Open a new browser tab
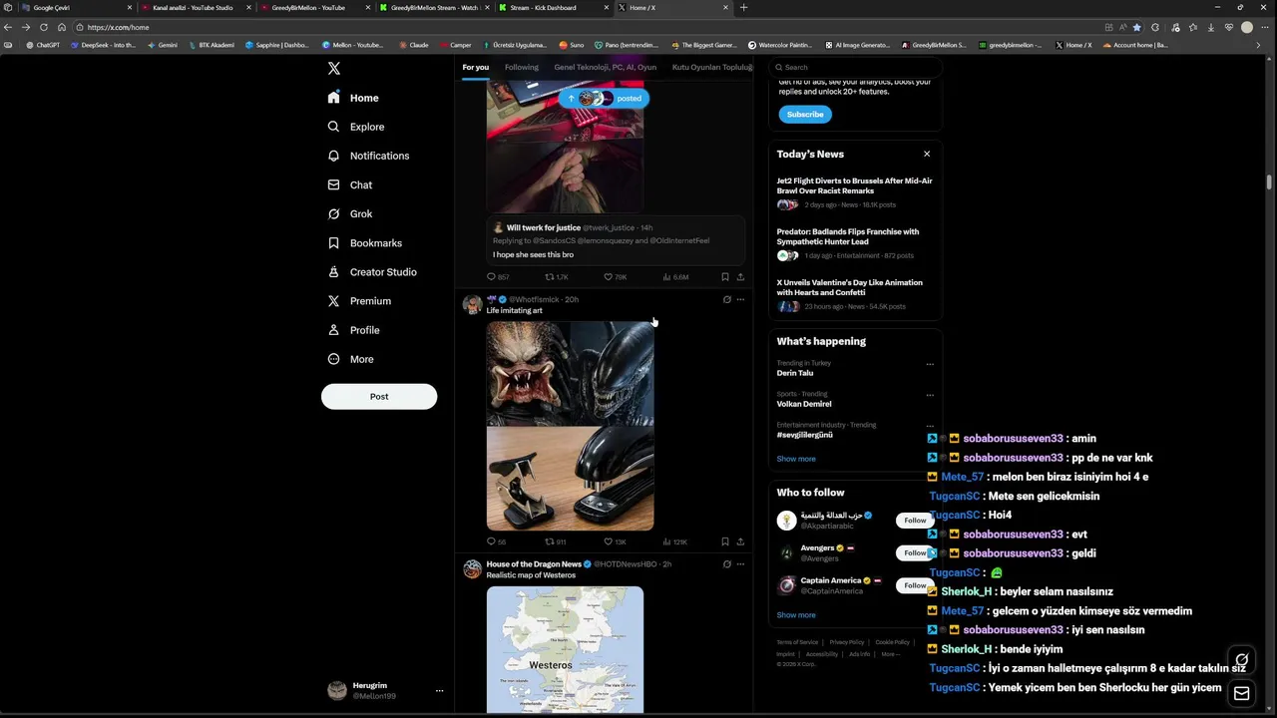The width and height of the screenshot is (1277, 718). click(743, 8)
